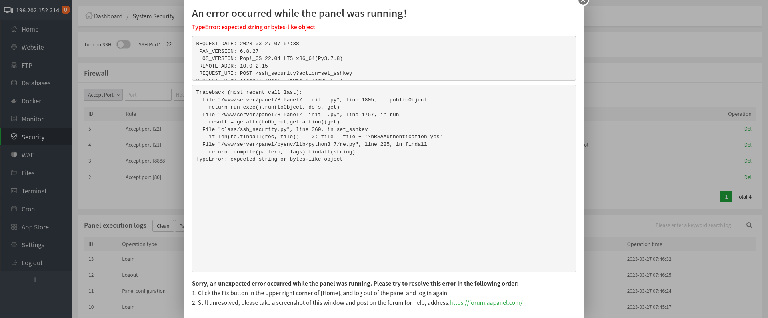The width and height of the screenshot is (768, 318).
Task: Open the Docker section from sidebar
Action: (31, 101)
